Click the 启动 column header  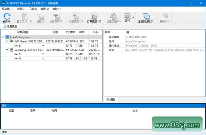click(82, 32)
